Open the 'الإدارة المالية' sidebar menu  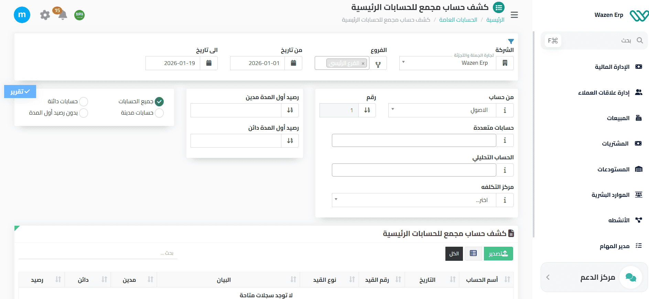point(612,67)
